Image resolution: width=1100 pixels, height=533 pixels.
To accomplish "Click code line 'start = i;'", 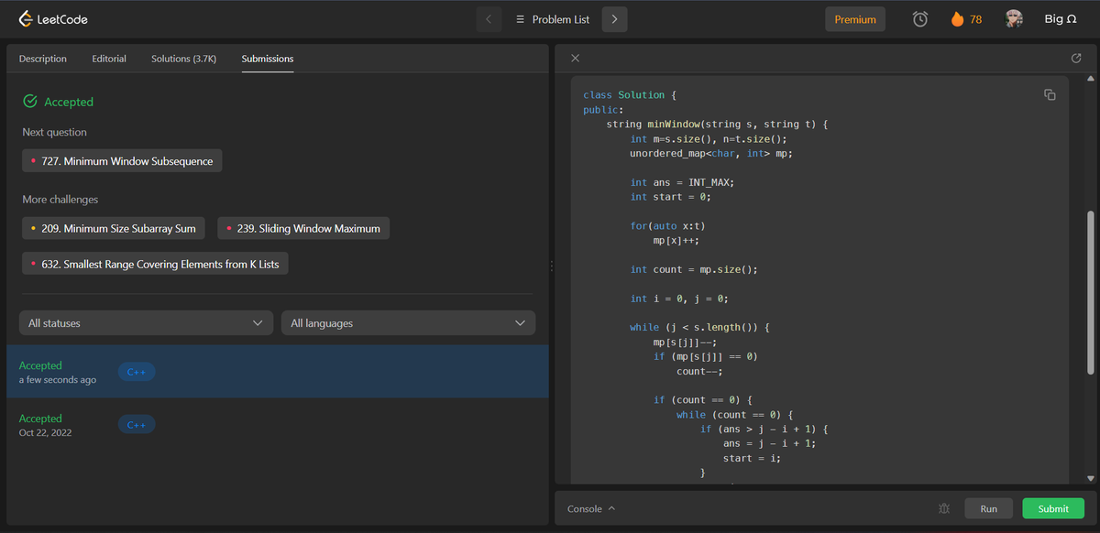I will click(x=752, y=458).
